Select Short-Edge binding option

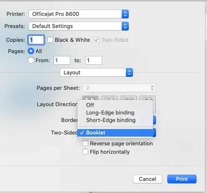coord(115,120)
